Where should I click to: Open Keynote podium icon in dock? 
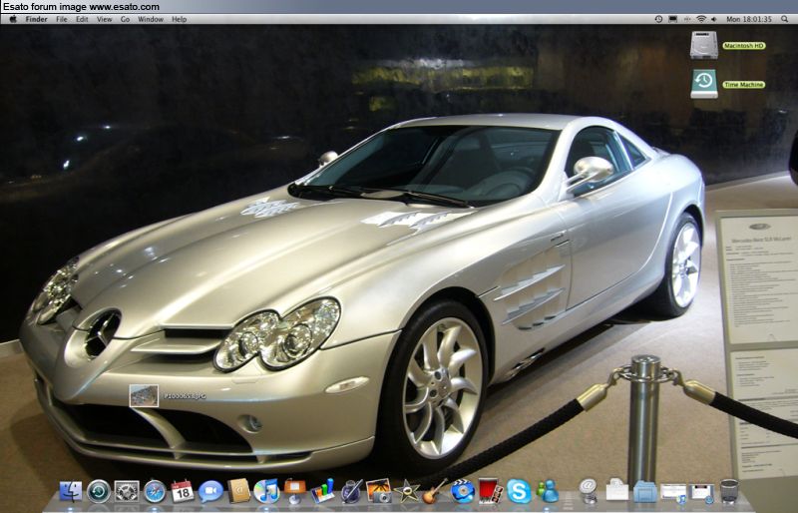click(x=294, y=491)
